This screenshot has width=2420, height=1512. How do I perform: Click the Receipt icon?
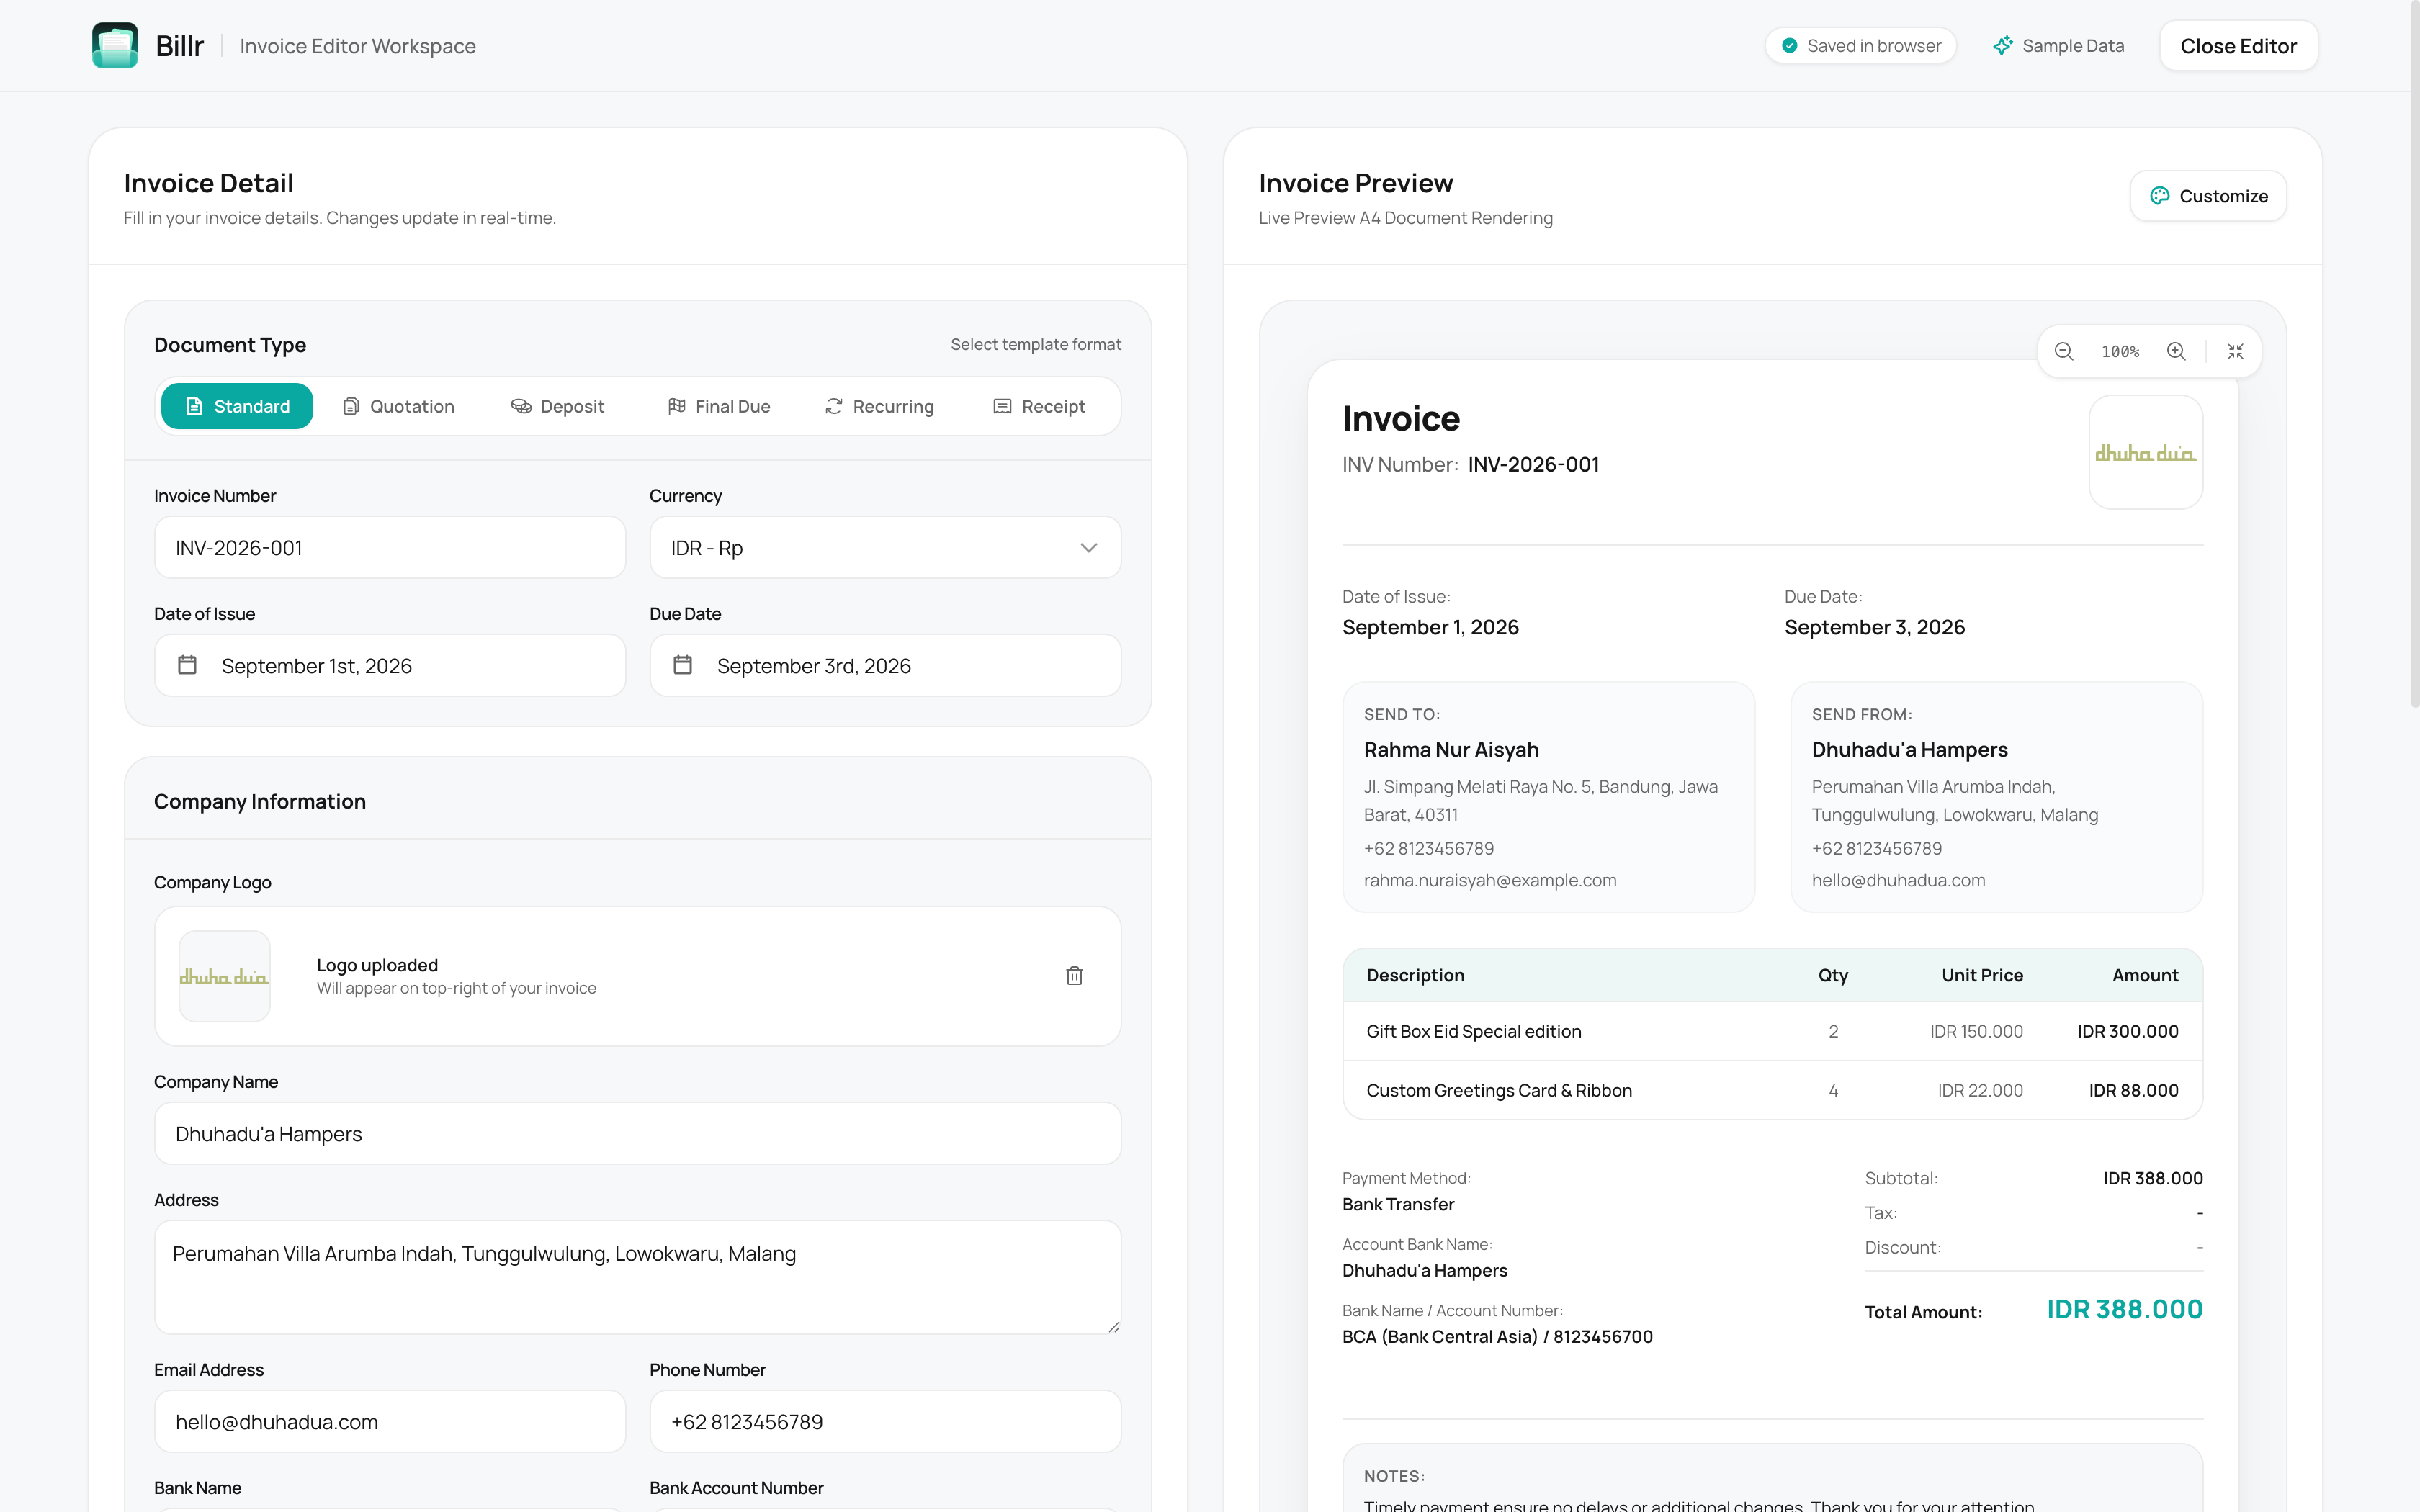tap(1002, 406)
